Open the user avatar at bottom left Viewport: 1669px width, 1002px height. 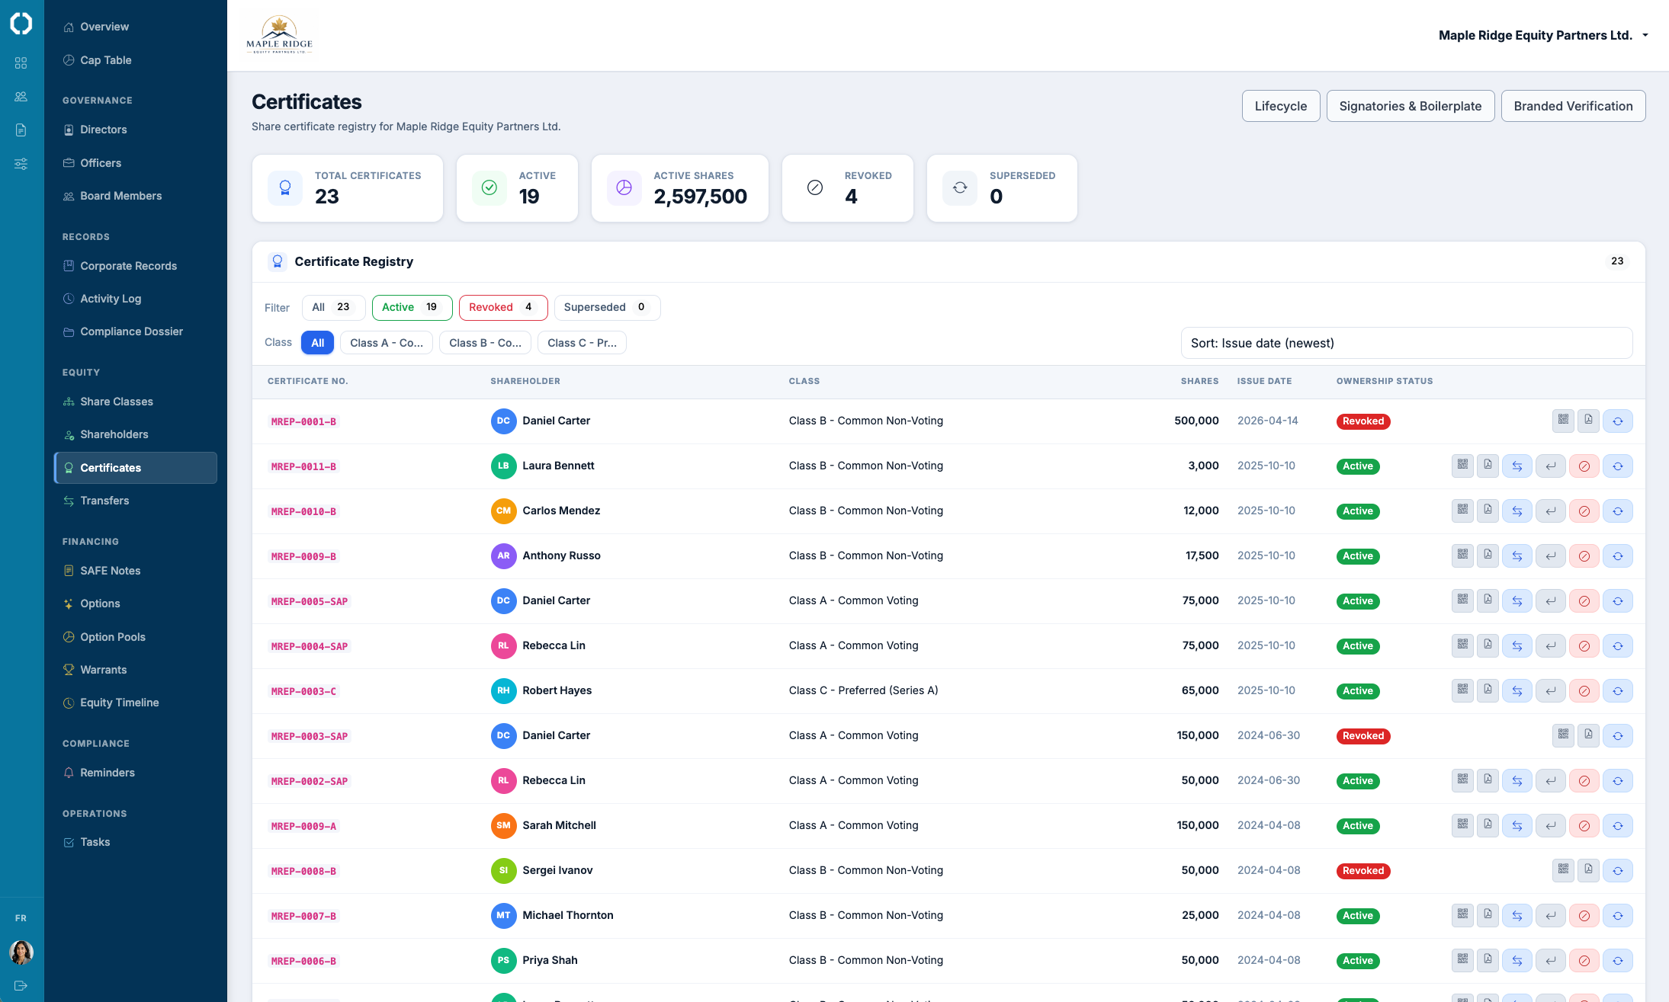pos(21,952)
